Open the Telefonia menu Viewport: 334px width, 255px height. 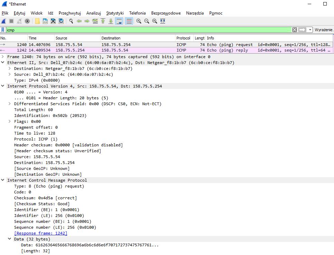point(137,13)
